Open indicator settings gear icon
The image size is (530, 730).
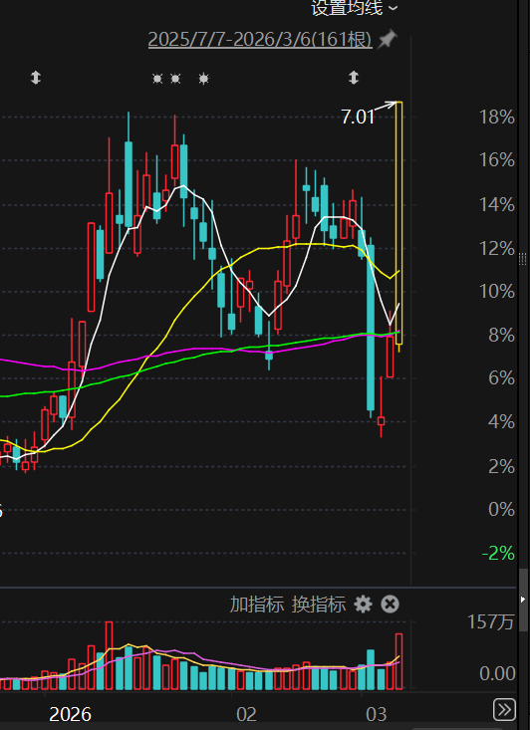363,605
